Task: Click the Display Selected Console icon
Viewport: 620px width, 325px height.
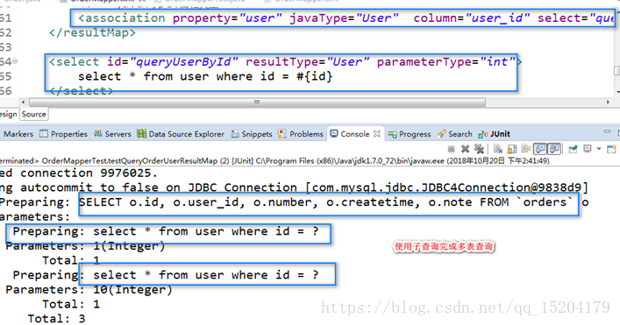Action: coord(588,149)
